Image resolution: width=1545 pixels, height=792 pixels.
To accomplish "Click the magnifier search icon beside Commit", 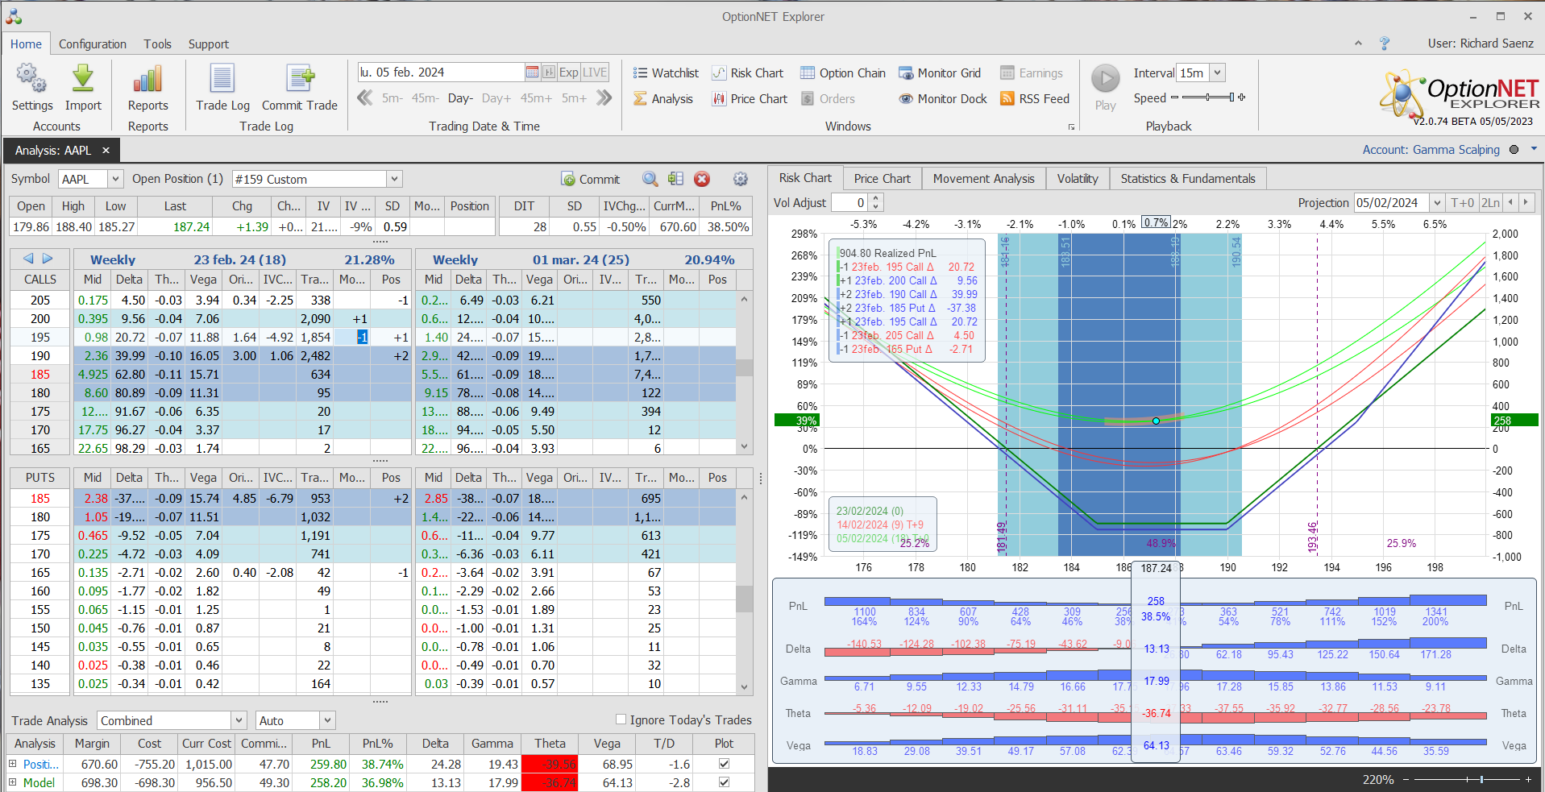I will 650,179.
